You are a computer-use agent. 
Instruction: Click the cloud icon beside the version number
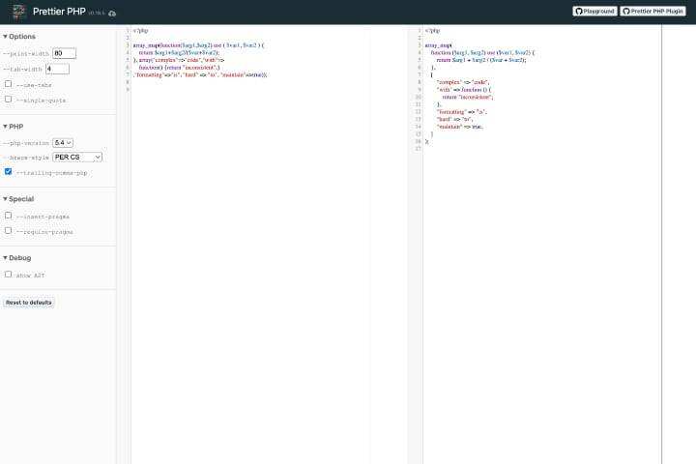(x=112, y=14)
